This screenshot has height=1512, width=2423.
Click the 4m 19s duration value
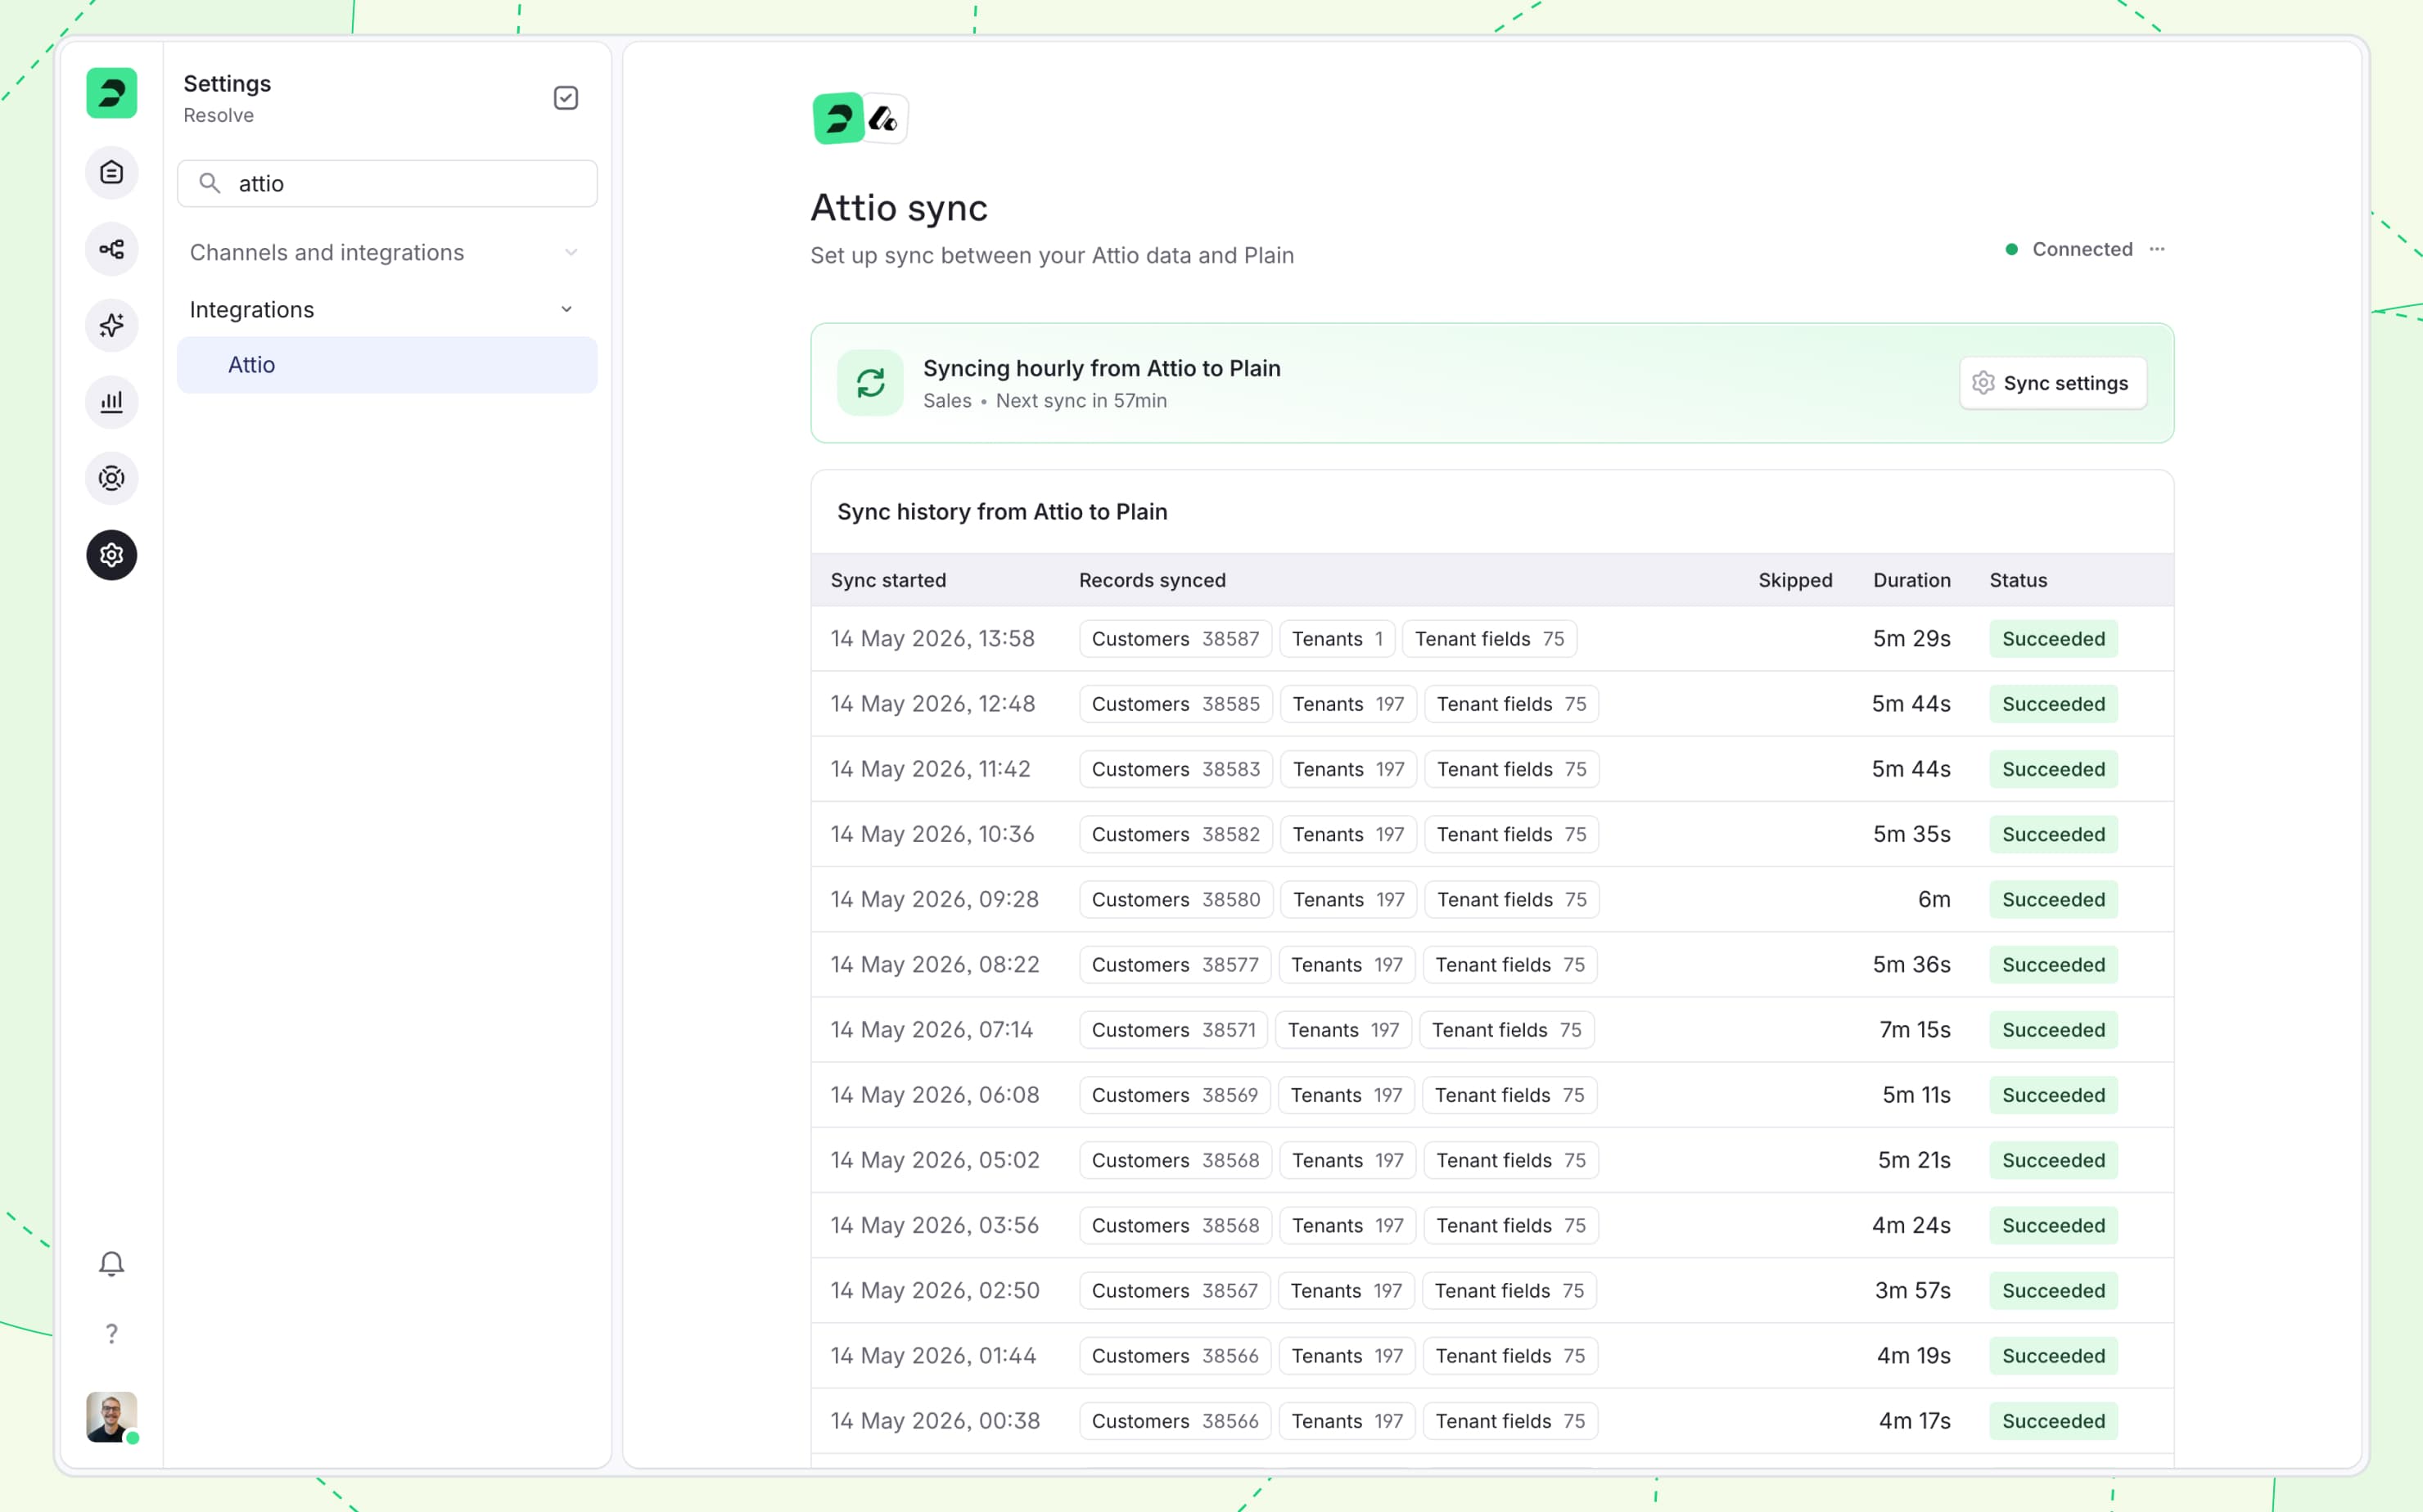(x=1914, y=1355)
